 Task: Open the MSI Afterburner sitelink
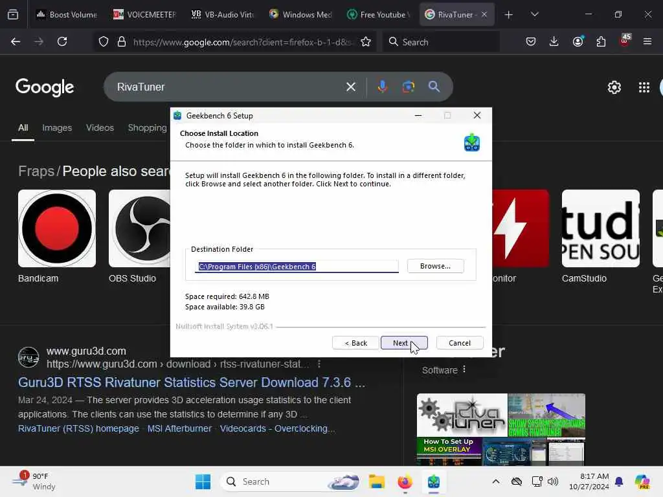(180, 428)
